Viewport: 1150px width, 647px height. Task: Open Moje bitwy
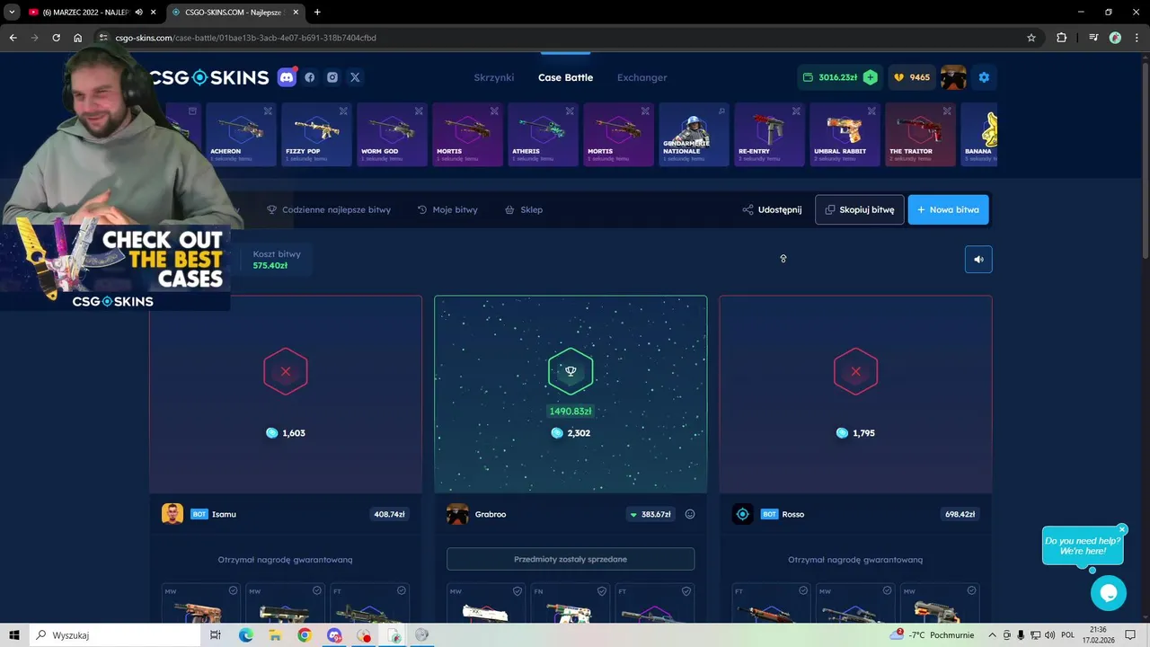[447, 209]
